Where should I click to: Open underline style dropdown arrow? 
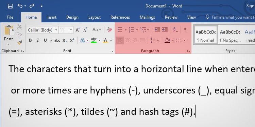click(x=51, y=40)
